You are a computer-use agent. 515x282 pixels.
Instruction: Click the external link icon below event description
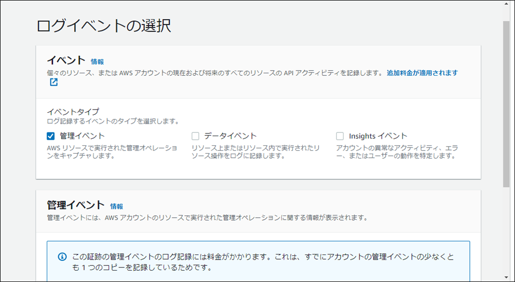tap(53, 83)
